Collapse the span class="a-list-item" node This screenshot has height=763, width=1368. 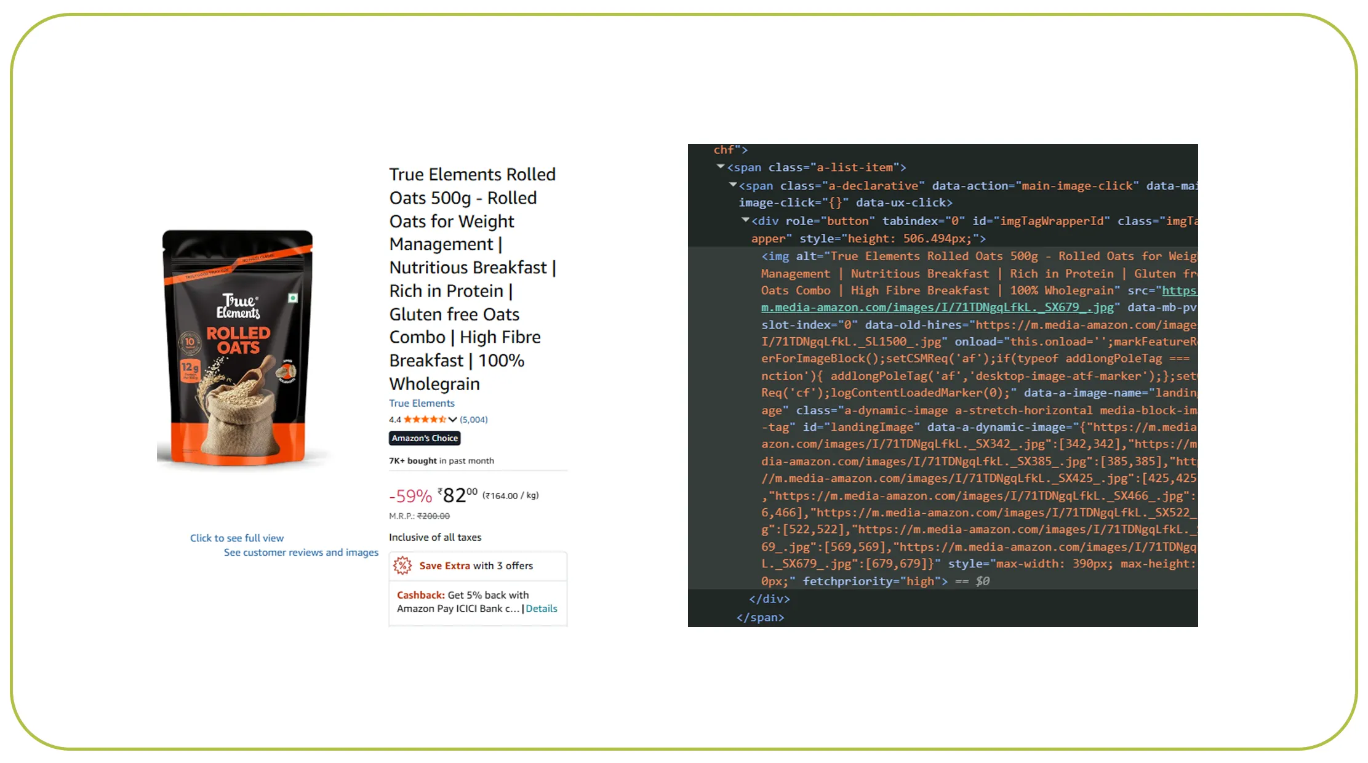721,167
